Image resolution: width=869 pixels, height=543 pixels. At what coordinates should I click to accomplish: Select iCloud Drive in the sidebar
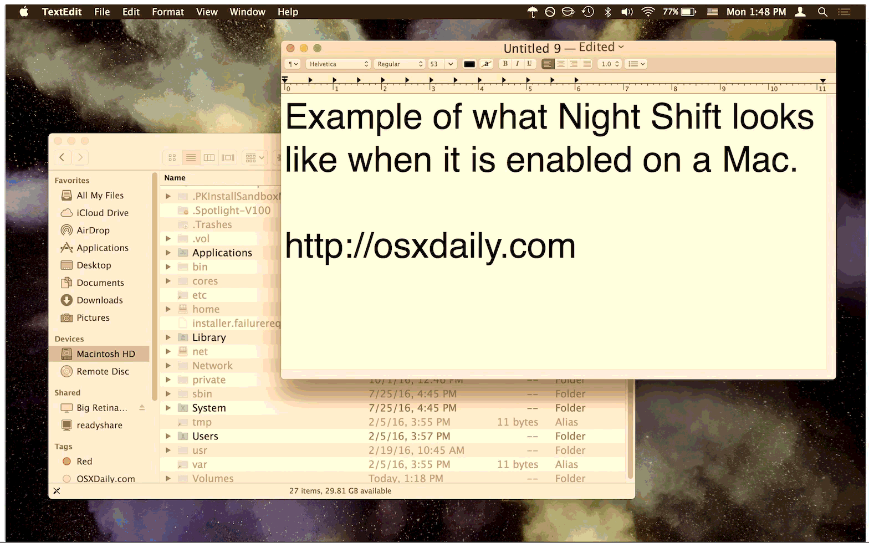point(102,213)
